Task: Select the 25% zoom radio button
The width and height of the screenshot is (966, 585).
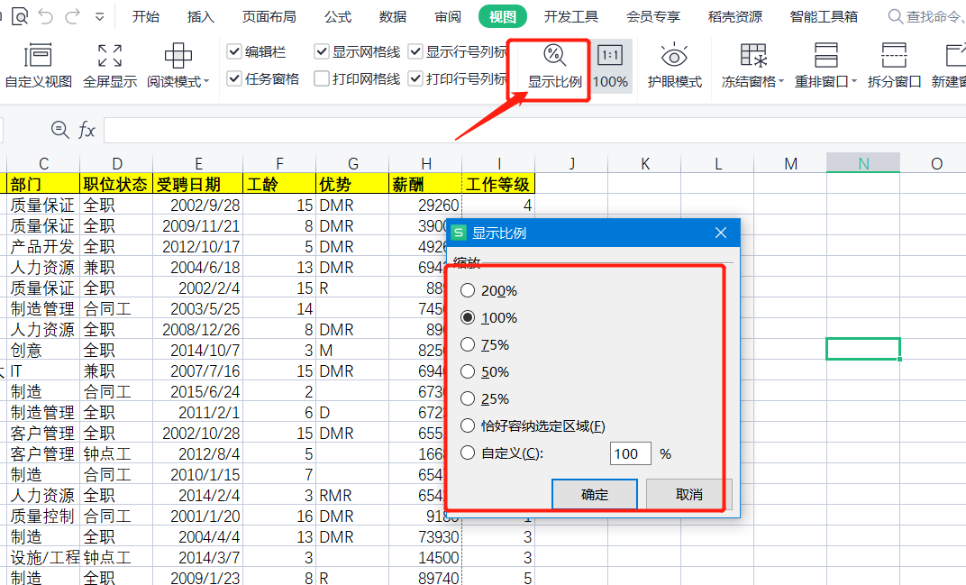Action: [x=468, y=398]
